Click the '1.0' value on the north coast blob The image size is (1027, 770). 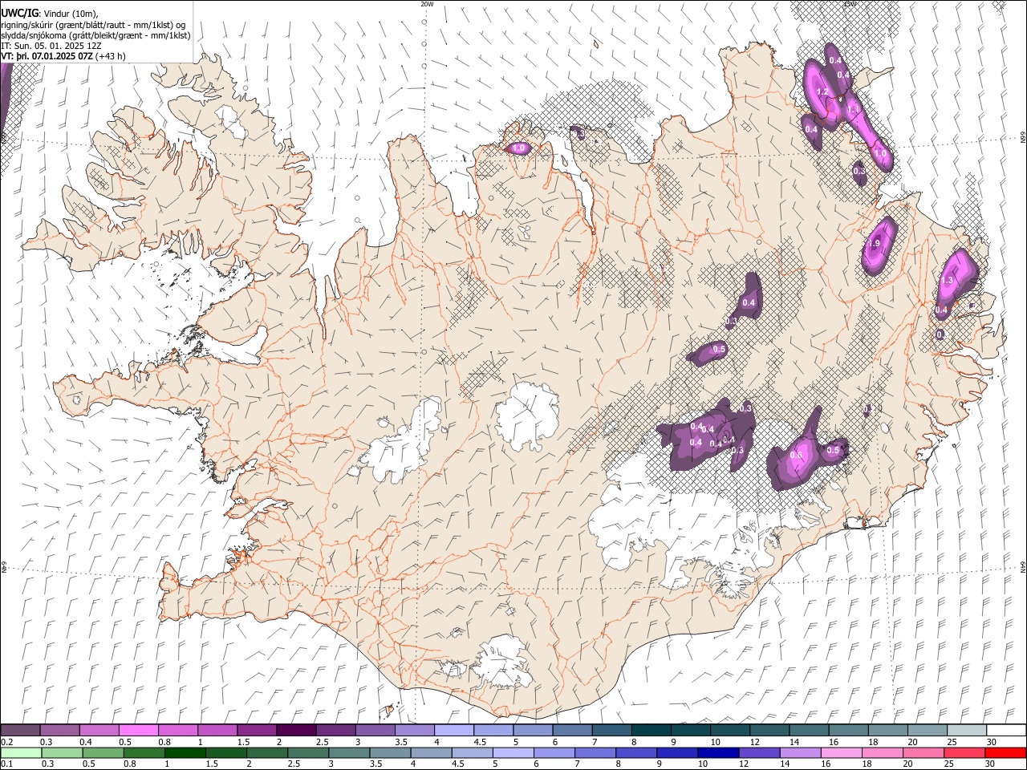click(x=518, y=148)
